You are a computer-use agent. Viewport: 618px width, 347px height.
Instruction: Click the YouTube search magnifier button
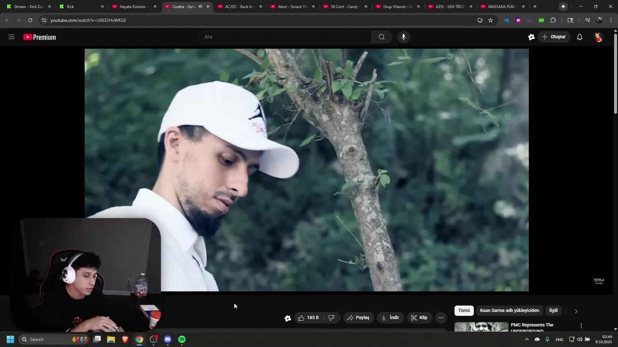coord(381,37)
